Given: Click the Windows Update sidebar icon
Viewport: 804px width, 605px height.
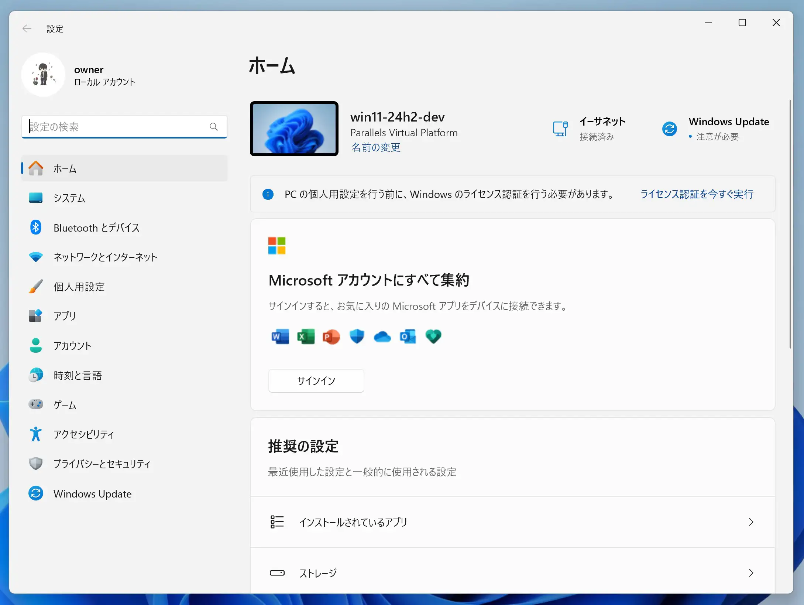Looking at the screenshot, I should tap(35, 493).
